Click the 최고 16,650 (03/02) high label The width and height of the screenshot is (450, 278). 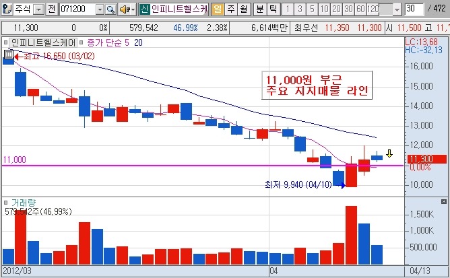click(x=59, y=56)
